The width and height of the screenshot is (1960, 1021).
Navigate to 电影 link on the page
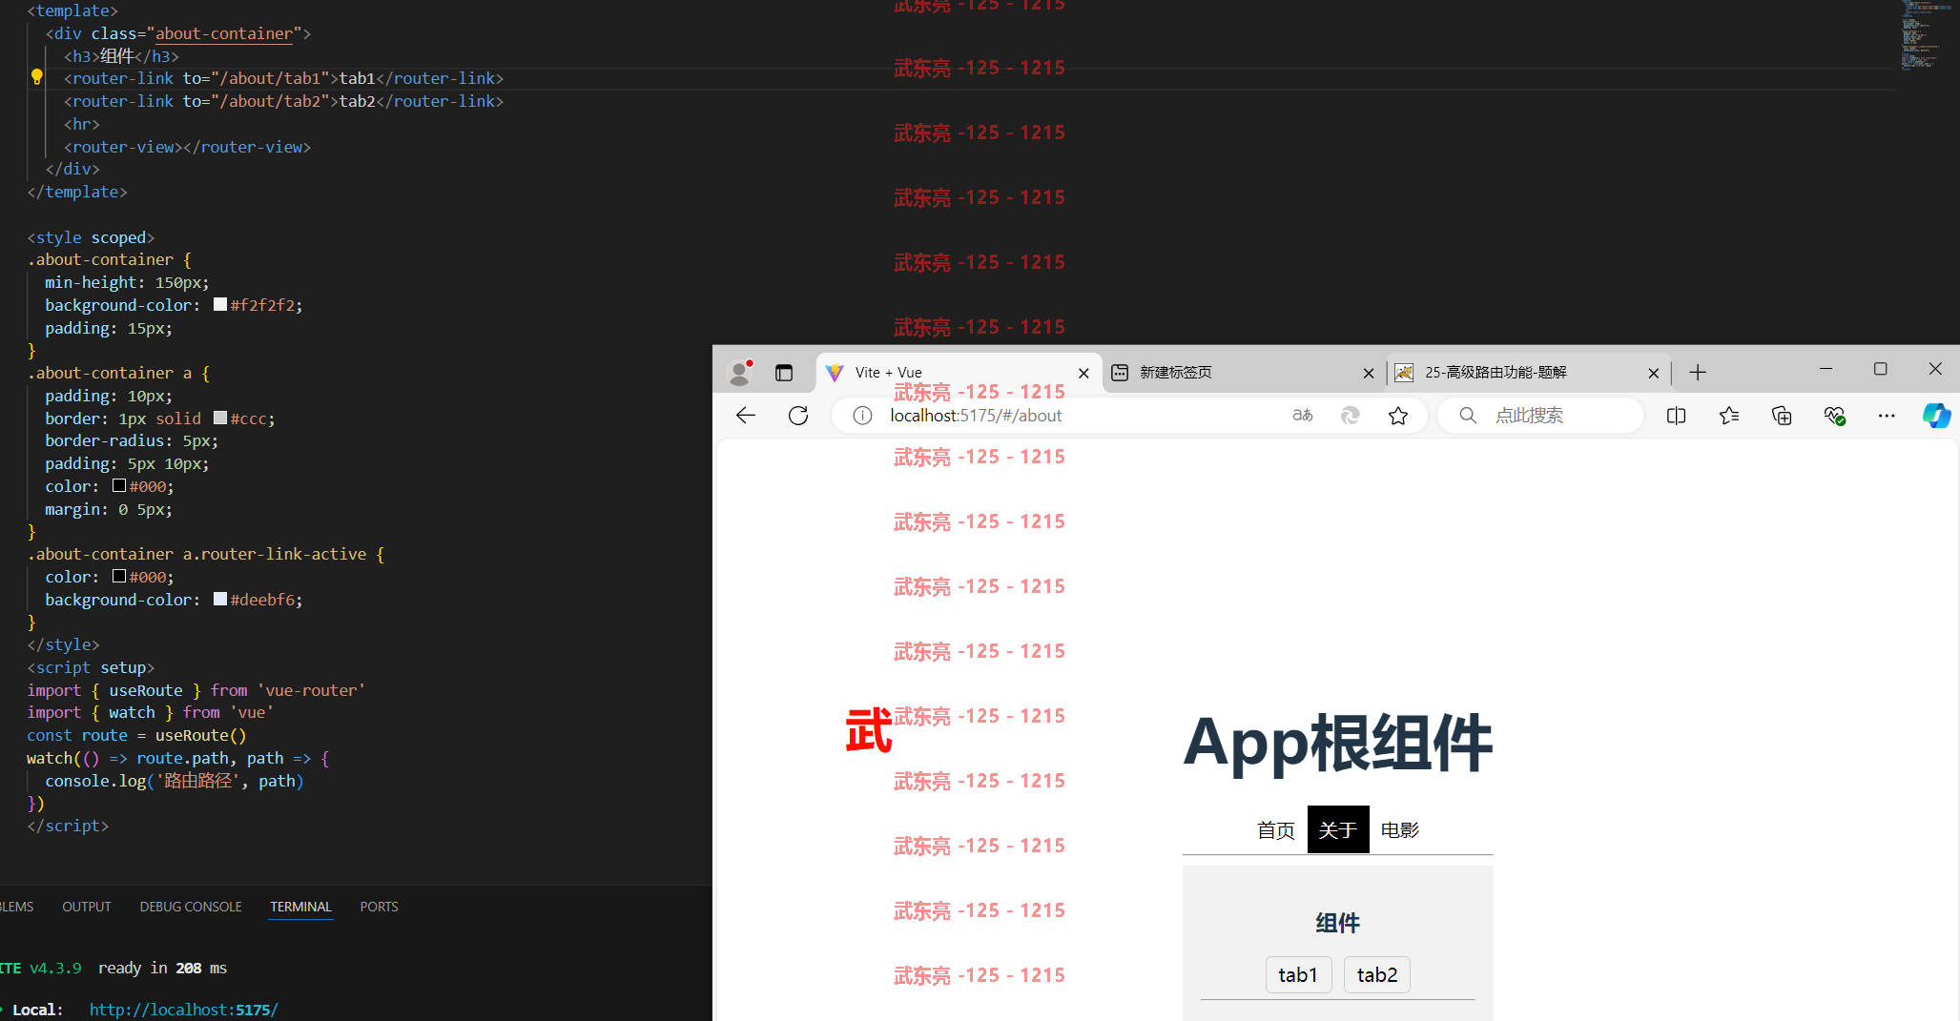(x=1400, y=830)
